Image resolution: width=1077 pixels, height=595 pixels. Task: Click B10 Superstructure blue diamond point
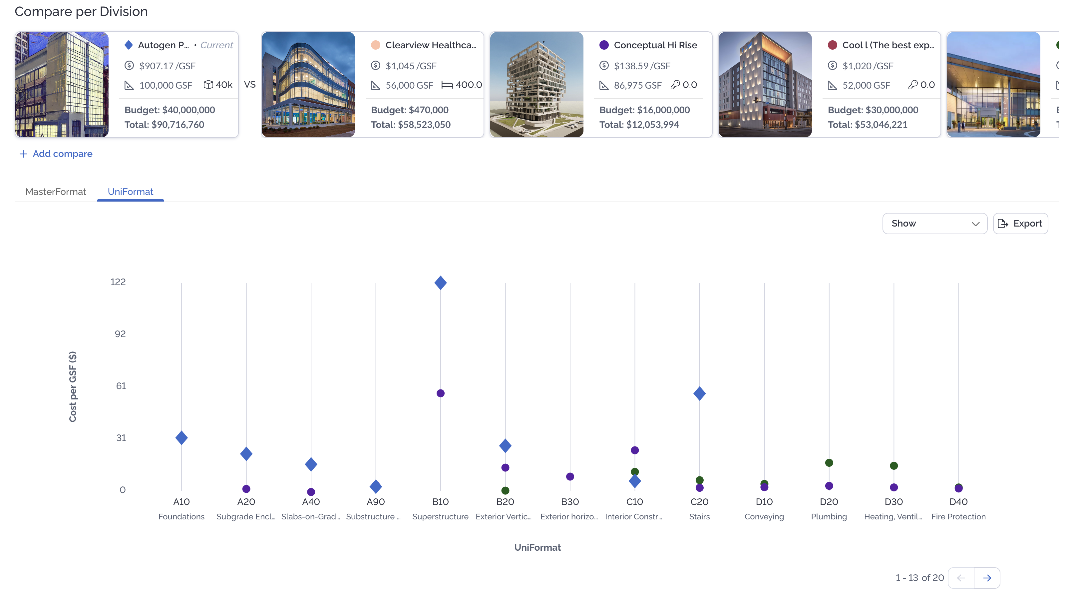(440, 283)
